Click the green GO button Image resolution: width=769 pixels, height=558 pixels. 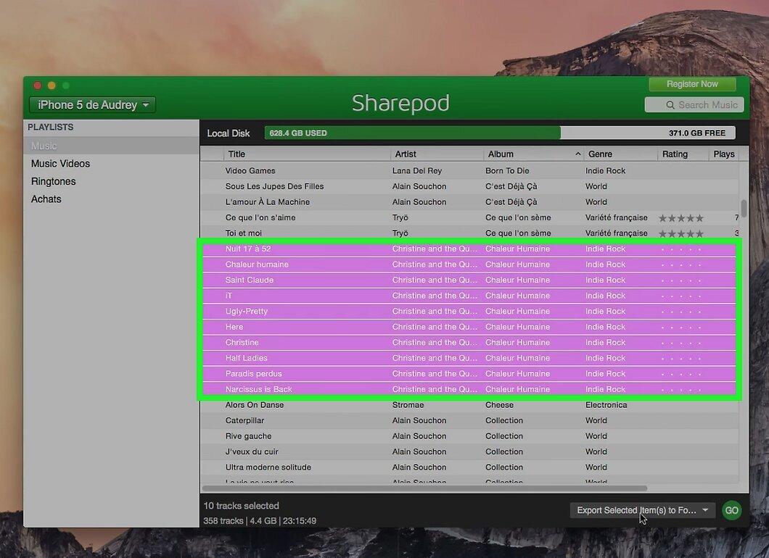pyautogui.click(x=732, y=510)
